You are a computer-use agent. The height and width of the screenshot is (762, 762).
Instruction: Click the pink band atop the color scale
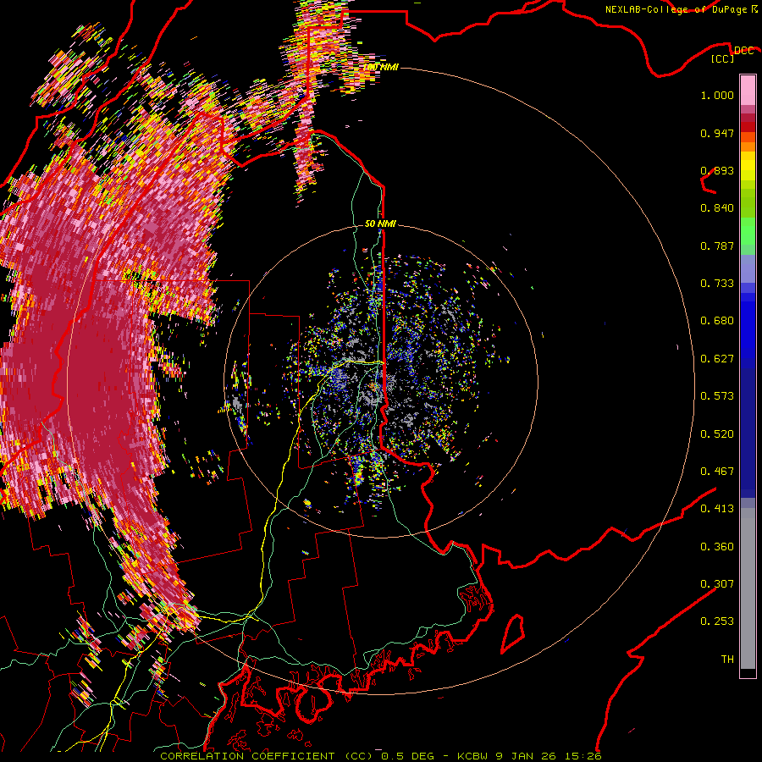point(748,91)
